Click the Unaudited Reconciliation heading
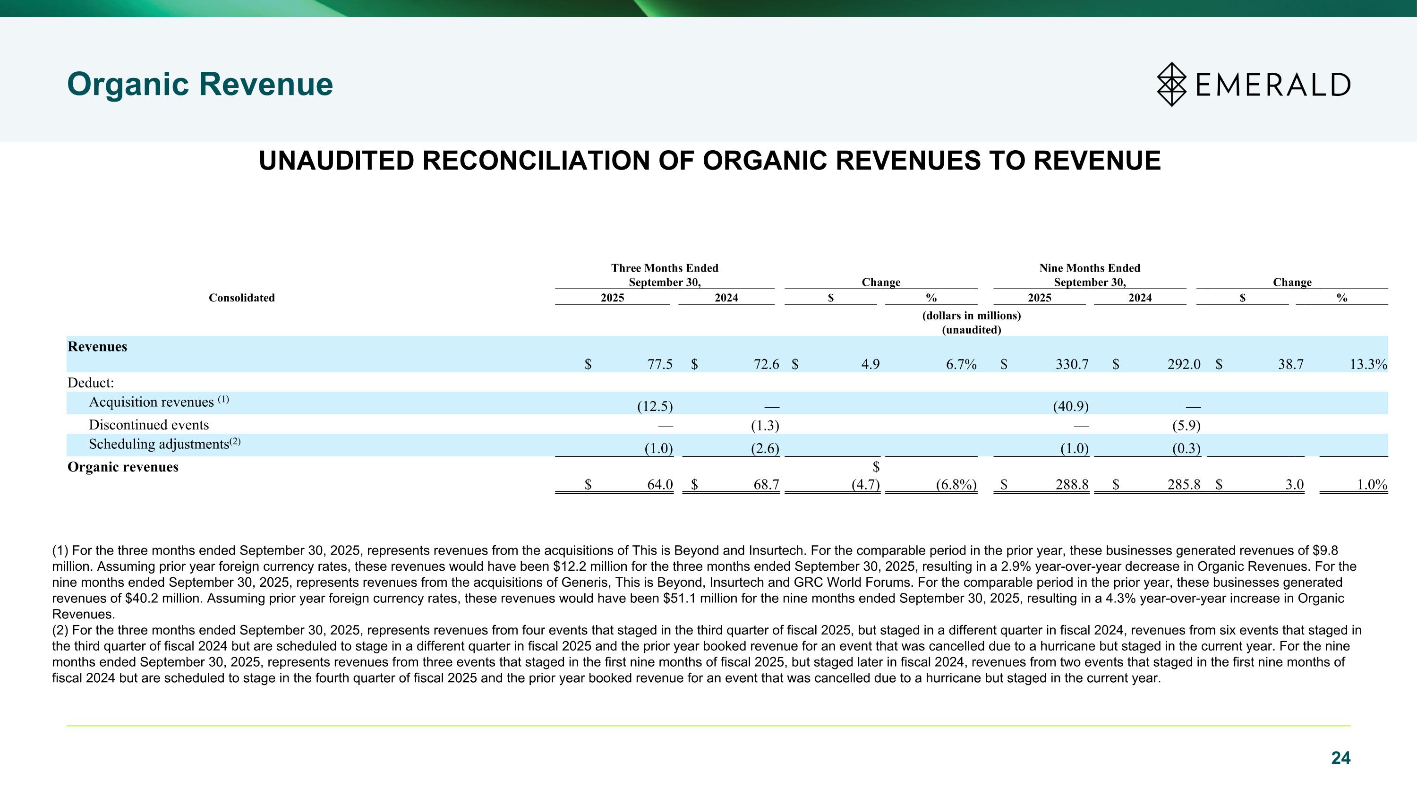The height and width of the screenshot is (797, 1417). [709, 161]
